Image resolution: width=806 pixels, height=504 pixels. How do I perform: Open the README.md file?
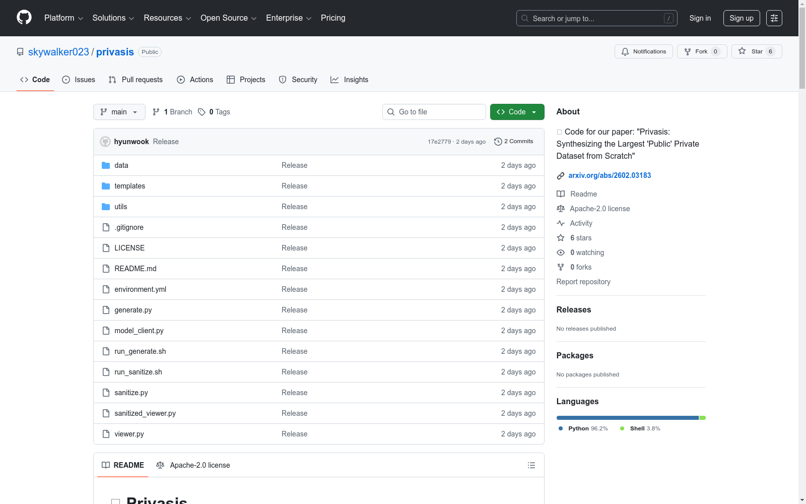coord(135,269)
